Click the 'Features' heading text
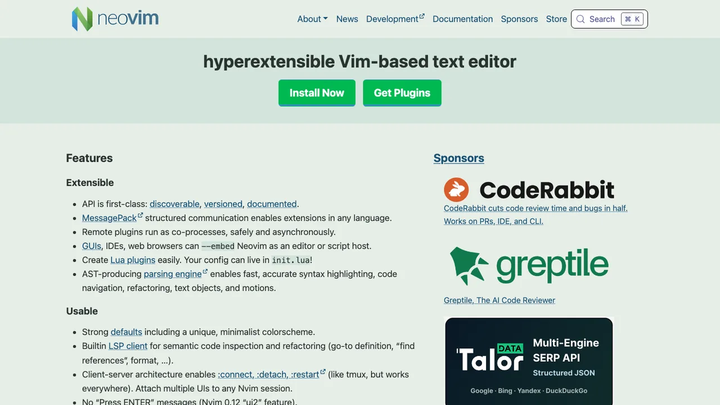This screenshot has width=720, height=405. pos(89,158)
